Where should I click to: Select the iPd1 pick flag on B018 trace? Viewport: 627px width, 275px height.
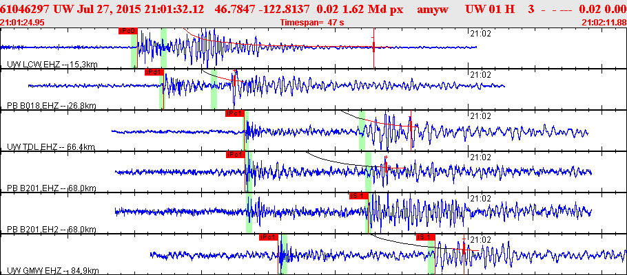click(154, 72)
